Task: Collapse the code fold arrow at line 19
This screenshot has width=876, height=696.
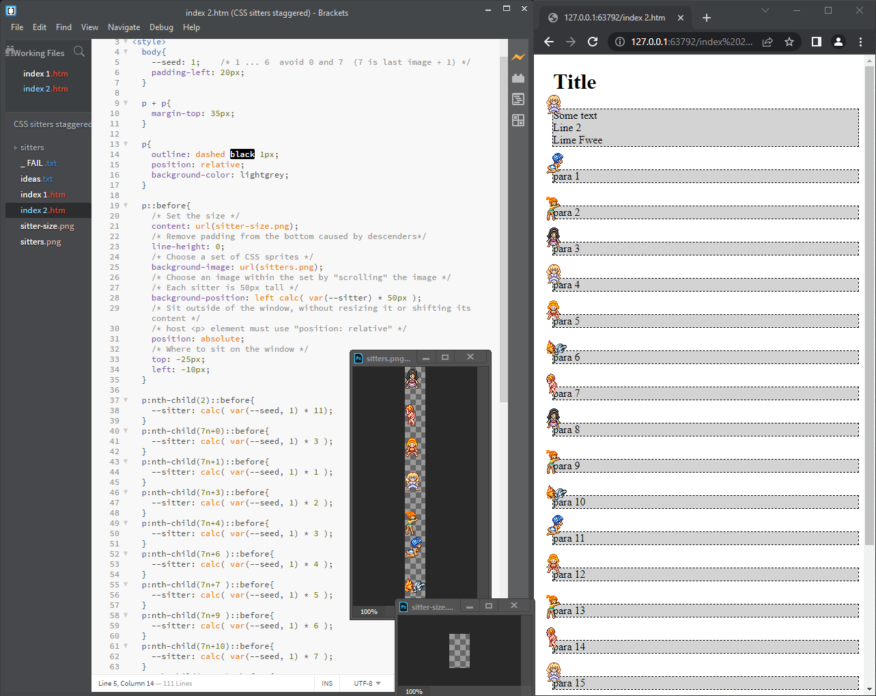Action: point(126,206)
